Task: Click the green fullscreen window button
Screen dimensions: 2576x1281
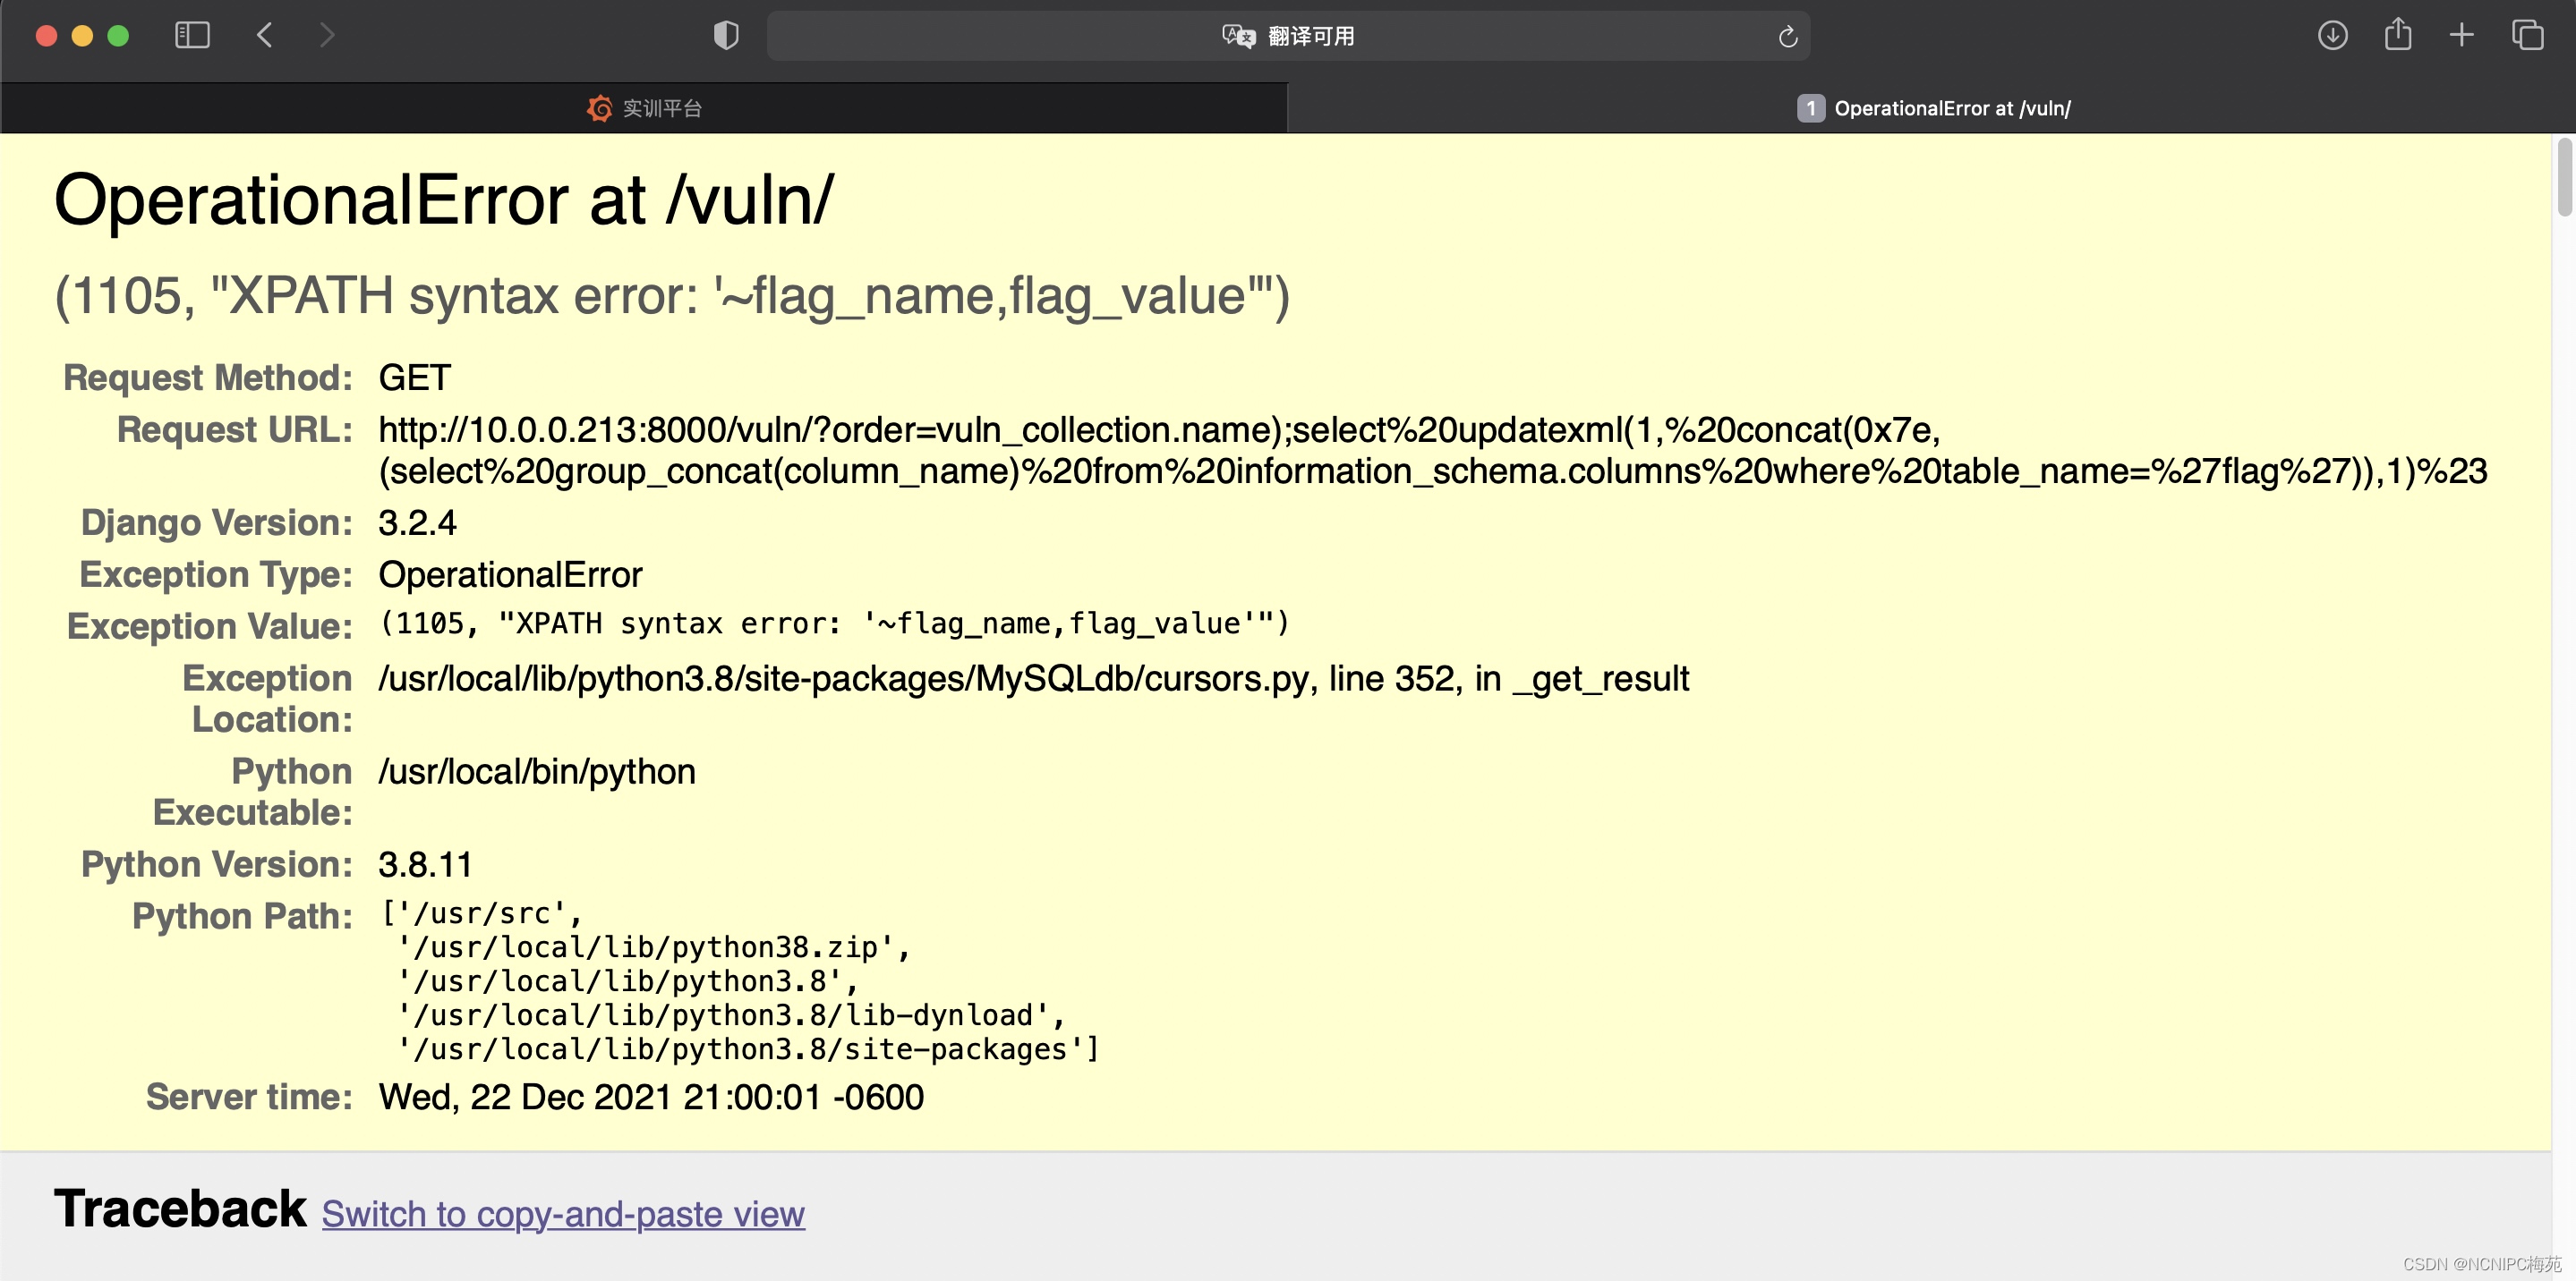Action: click(118, 36)
